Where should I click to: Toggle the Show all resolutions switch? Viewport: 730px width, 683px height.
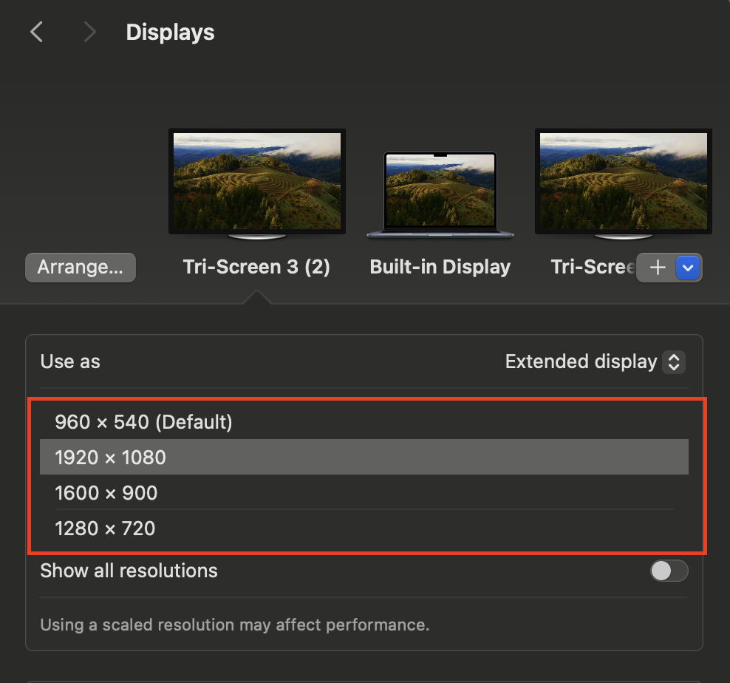(669, 571)
